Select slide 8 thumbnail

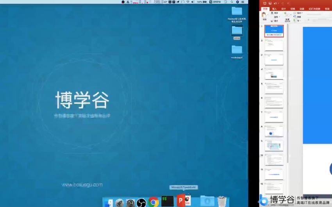click(x=274, y=132)
